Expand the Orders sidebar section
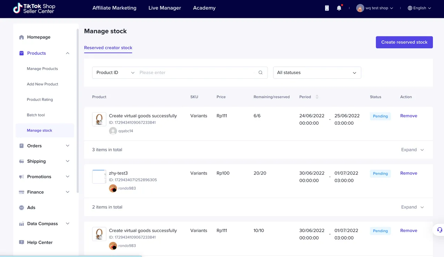 coord(68,146)
